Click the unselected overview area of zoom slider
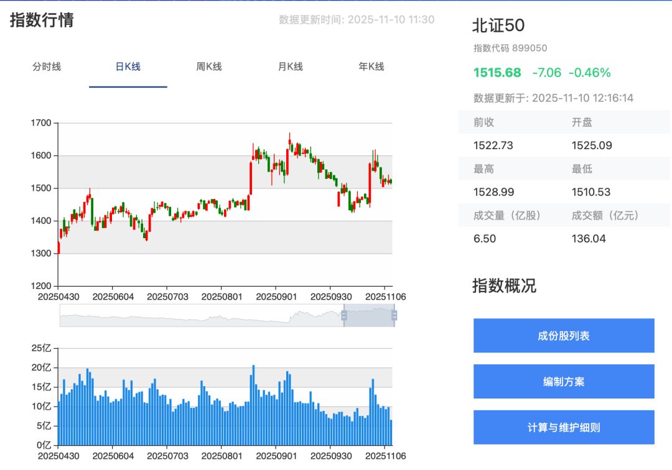Viewport: 672px width, 470px height. (x=202, y=315)
